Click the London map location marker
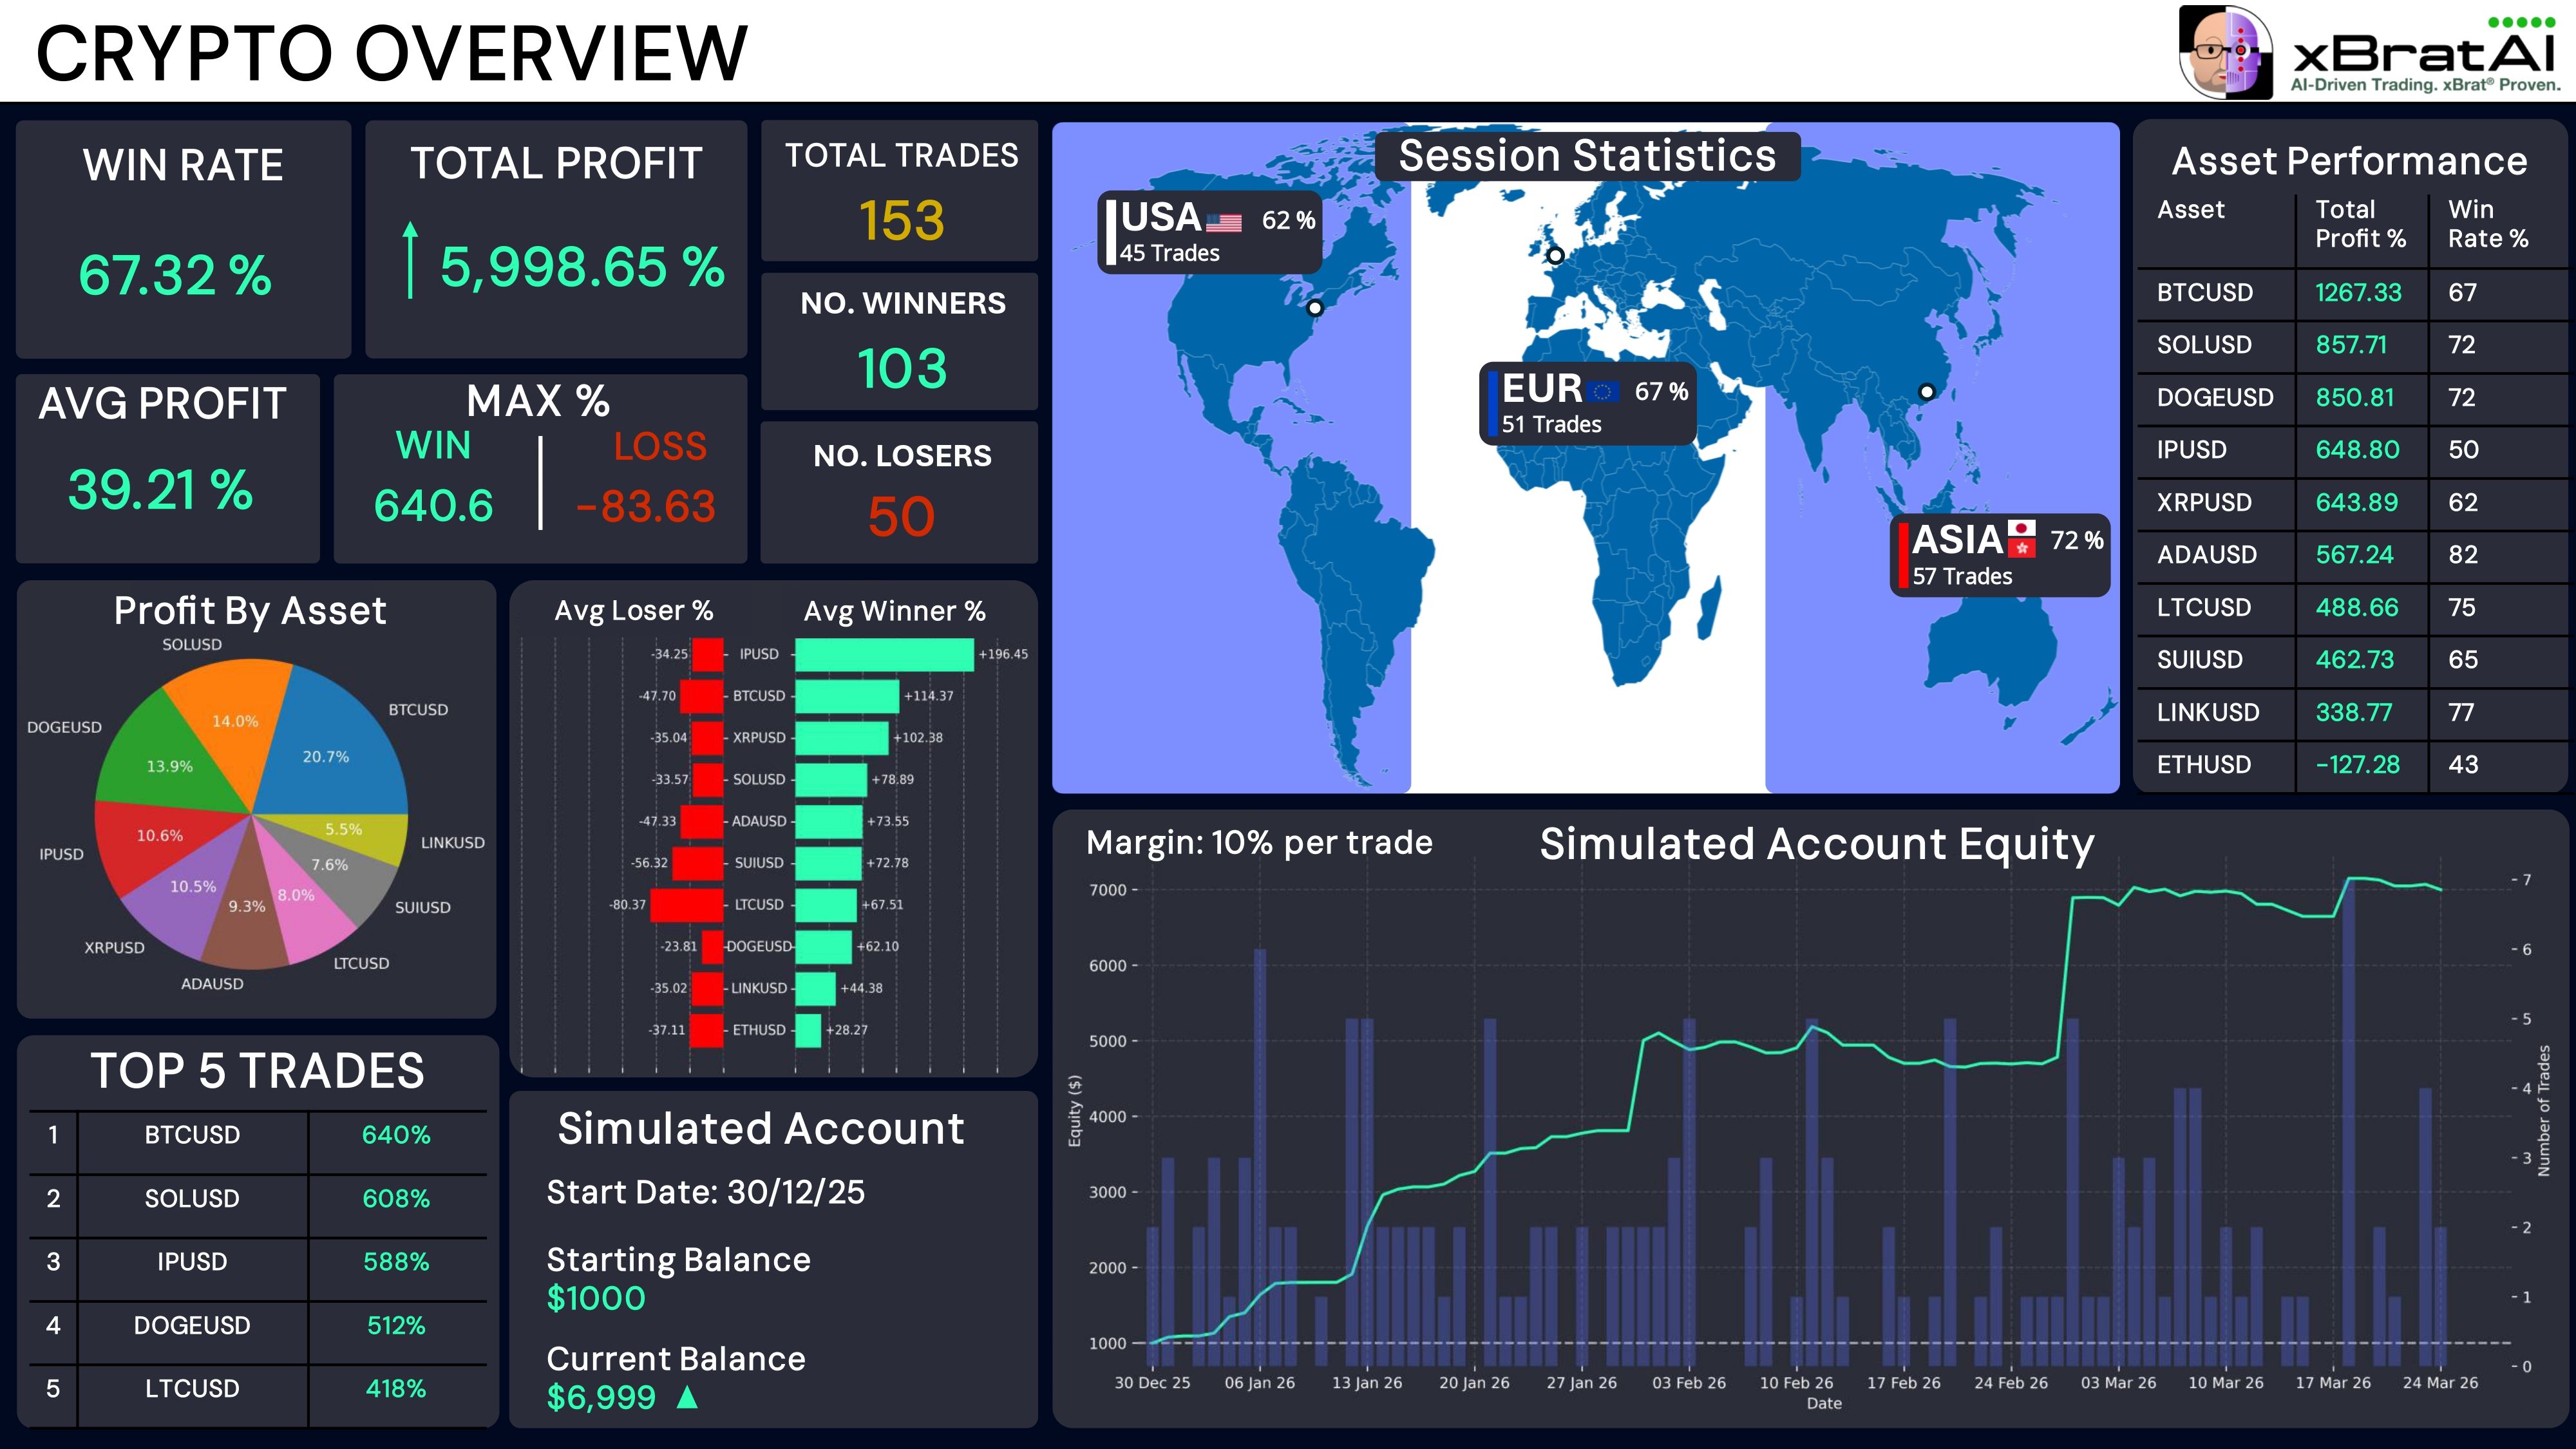The height and width of the screenshot is (1449, 2576). click(1555, 255)
